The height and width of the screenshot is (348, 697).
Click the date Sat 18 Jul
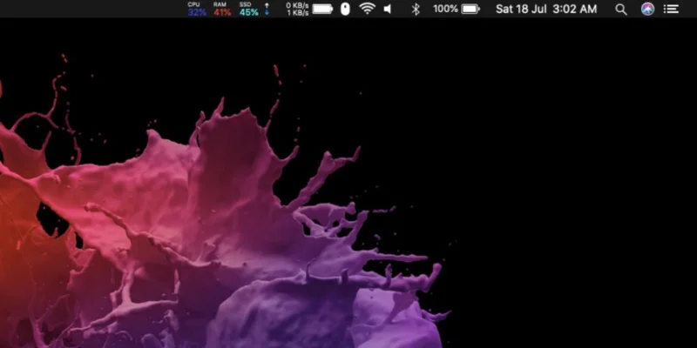coord(521,9)
